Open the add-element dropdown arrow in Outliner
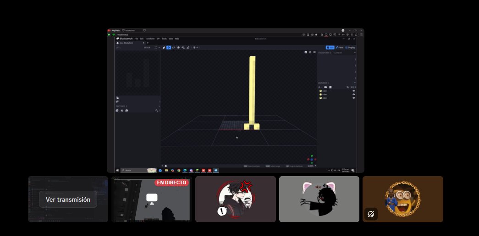 tap(322, 87)
